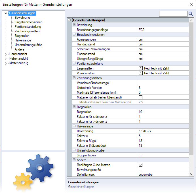This screenshot has width=196, height=193.
Task: Click Lagermatten Rechteck mit Zahl value
Action: coord(156,68)
